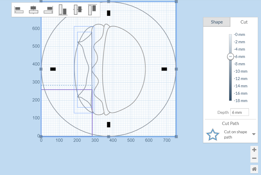Zoom in with the plus button

[254, 150]
